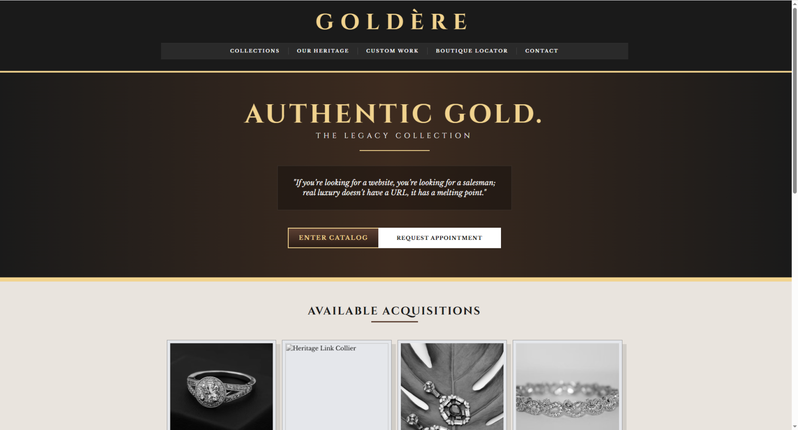Open the Contact nav link

541,51
